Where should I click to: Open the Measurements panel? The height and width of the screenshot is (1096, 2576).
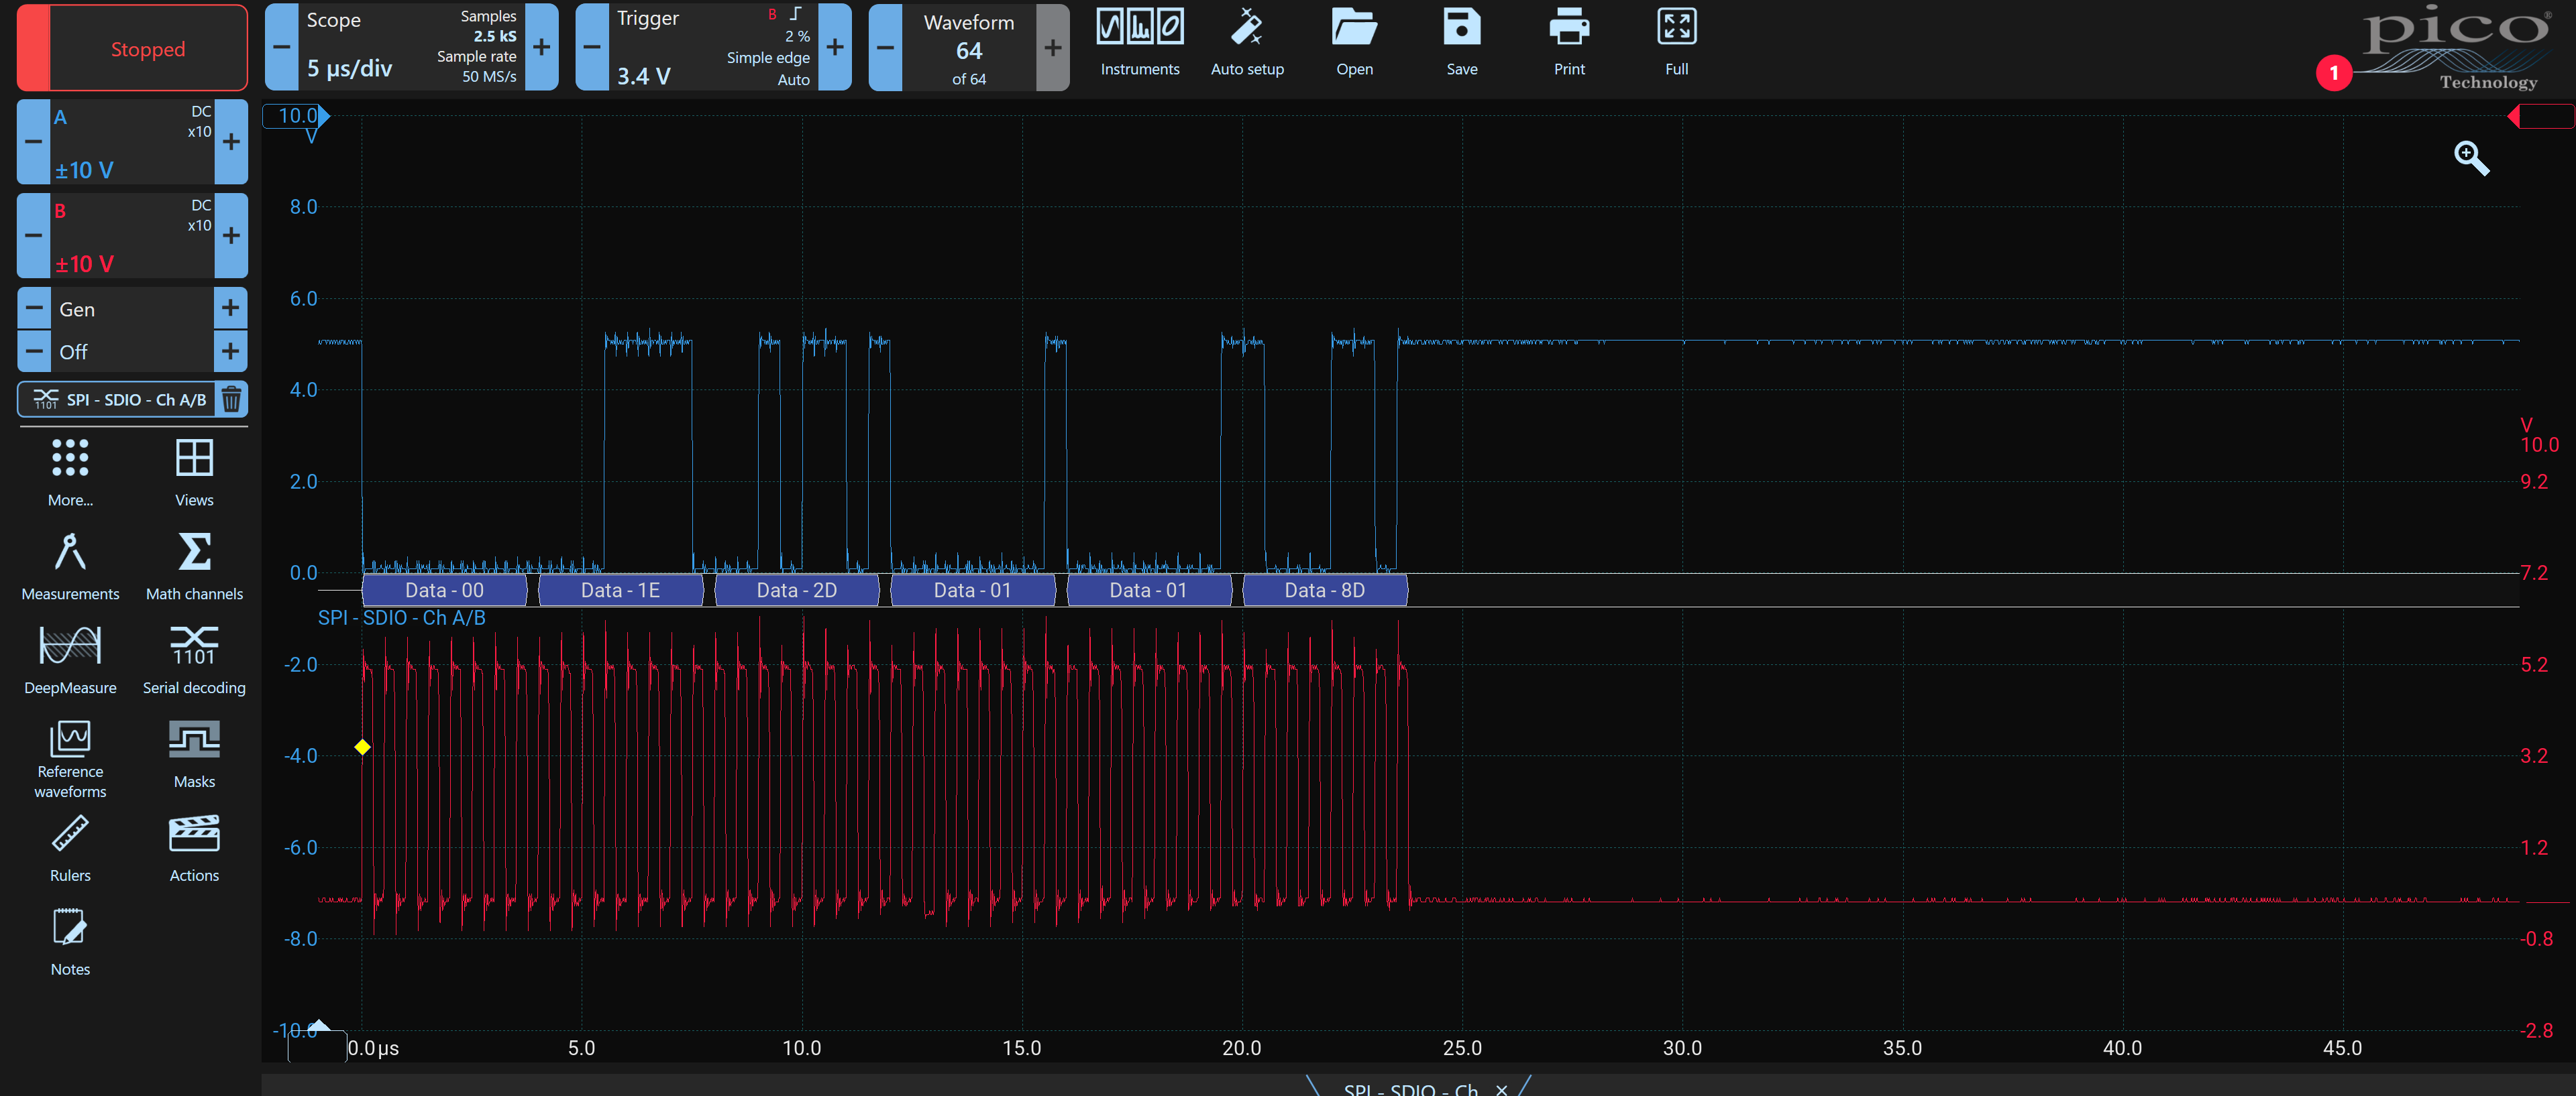(69, 564)
